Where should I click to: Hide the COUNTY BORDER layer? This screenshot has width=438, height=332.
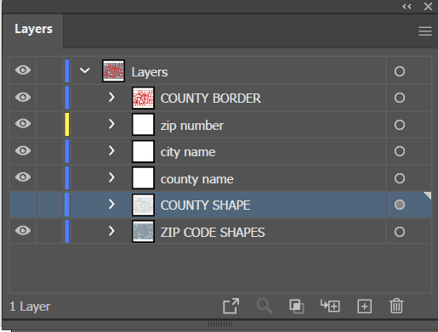[23, 97]
